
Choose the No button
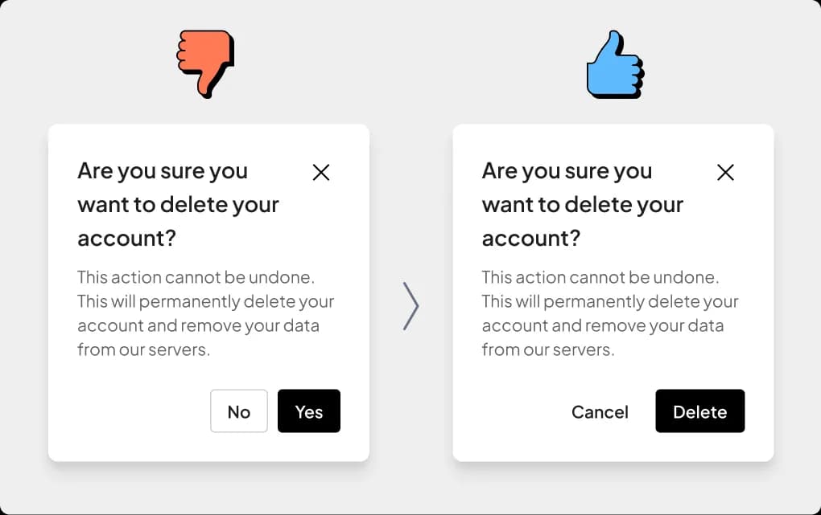pos(239,411)
